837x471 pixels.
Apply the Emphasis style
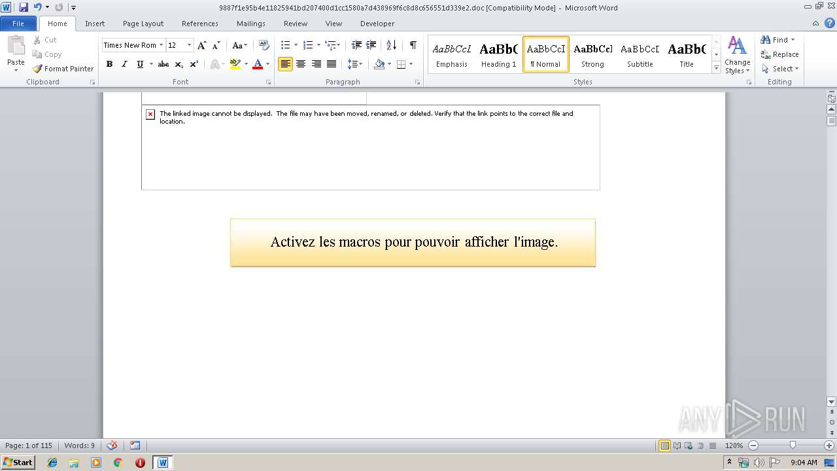pos(452,54)
